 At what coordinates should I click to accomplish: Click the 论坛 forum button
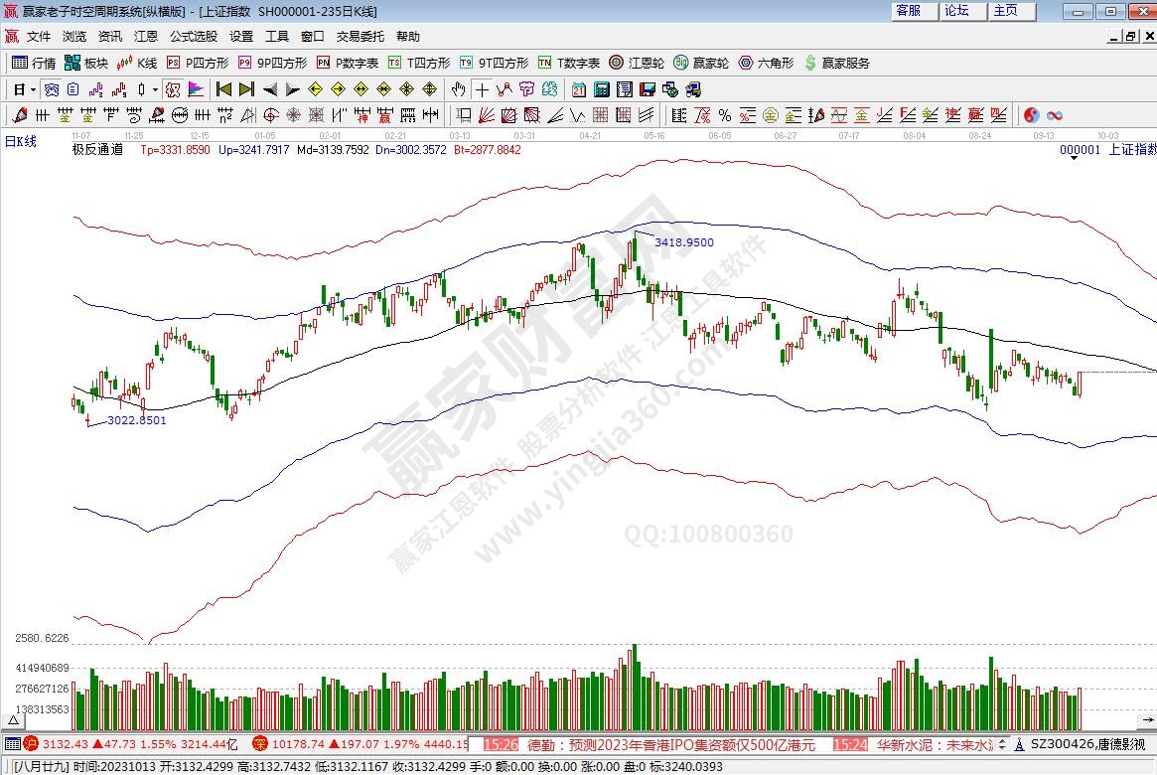coord(957,11)
